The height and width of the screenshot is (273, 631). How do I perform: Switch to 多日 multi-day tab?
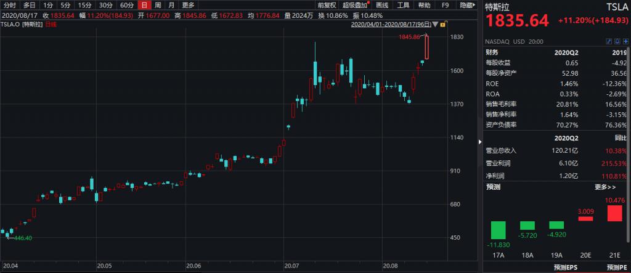point(30,5)
